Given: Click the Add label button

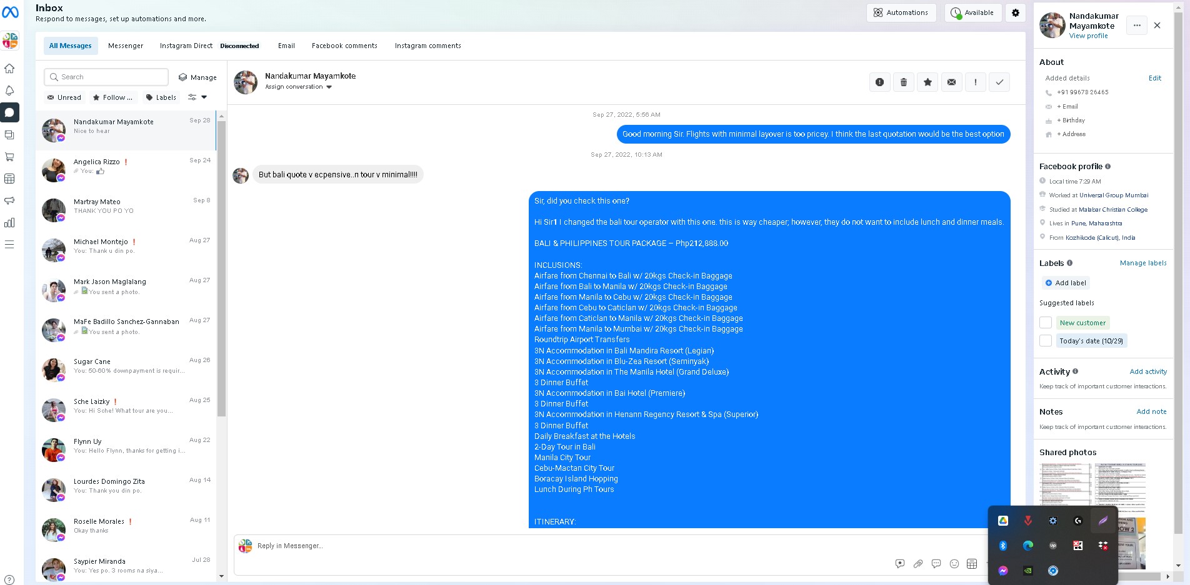Looking at the screenshot, I should [1066, 283].
